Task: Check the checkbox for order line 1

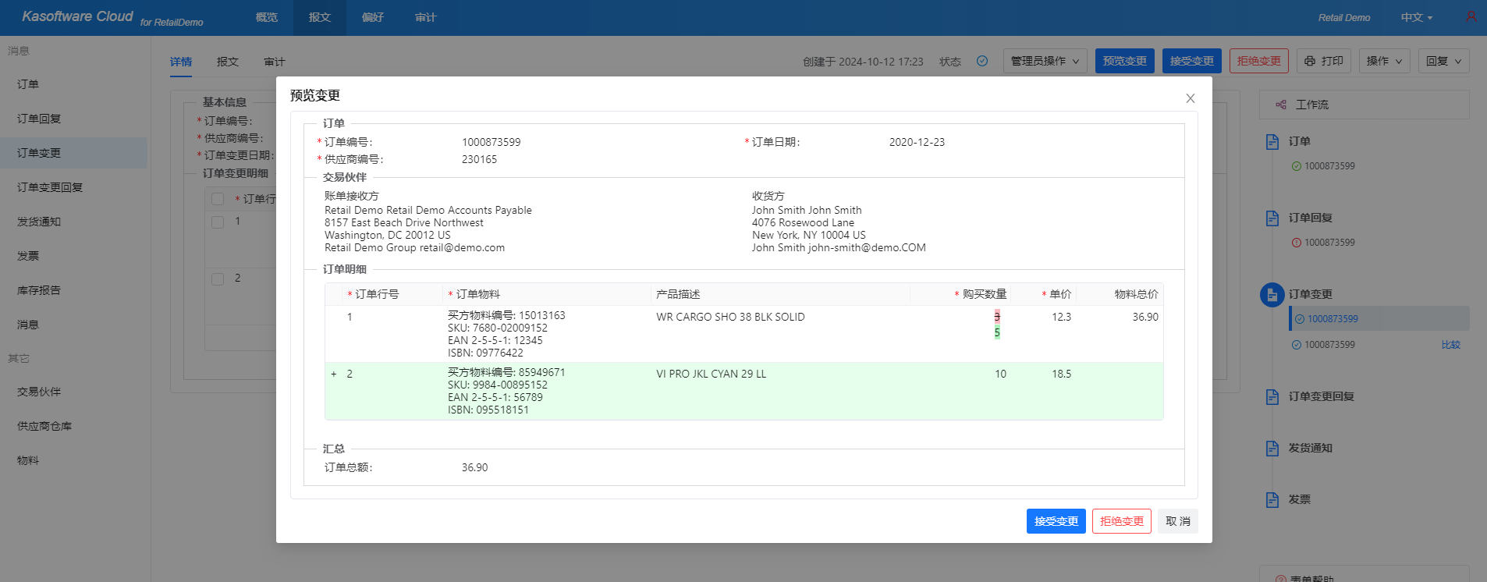Action: 218,222
